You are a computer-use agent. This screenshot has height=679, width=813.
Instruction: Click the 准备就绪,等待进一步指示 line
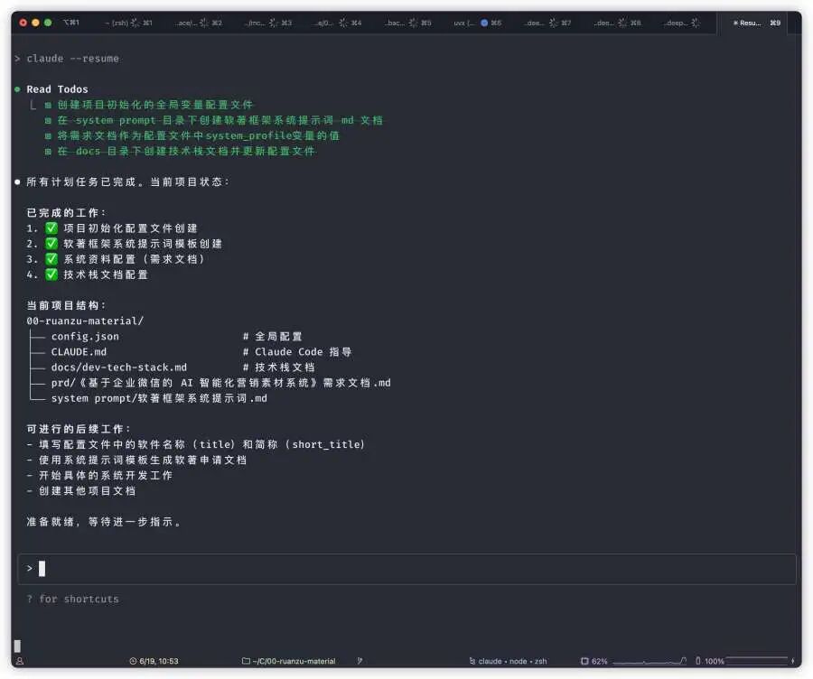click(104, 522)
